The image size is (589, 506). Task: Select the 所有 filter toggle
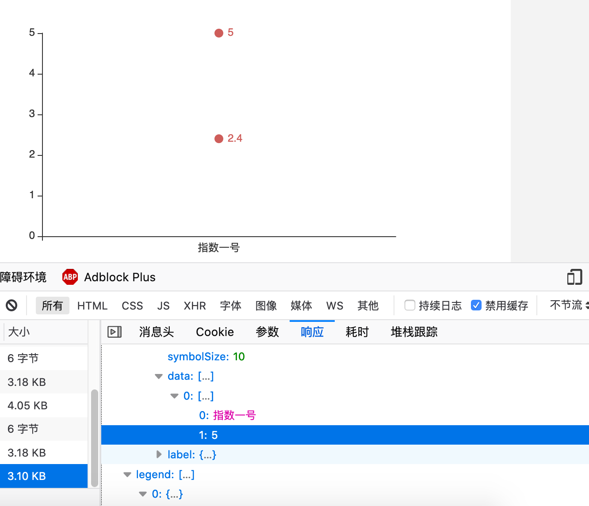coord(52,306)
